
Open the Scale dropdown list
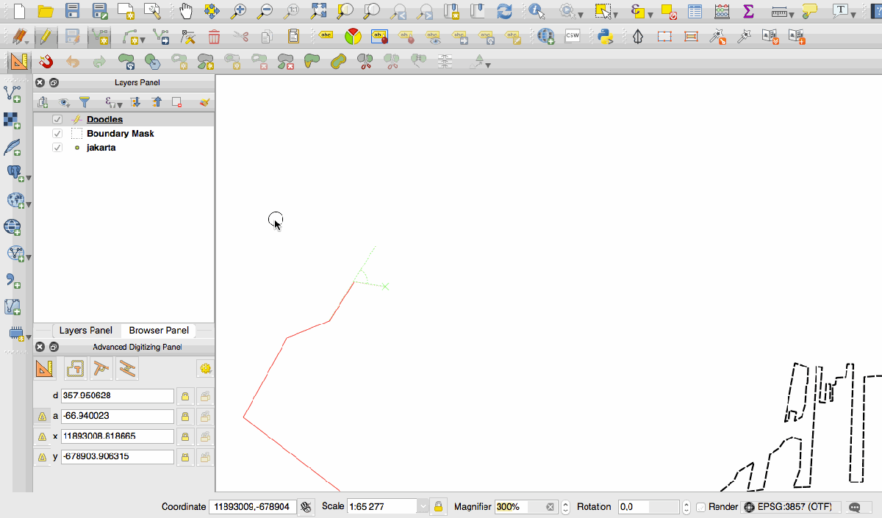tap(423, 507)
